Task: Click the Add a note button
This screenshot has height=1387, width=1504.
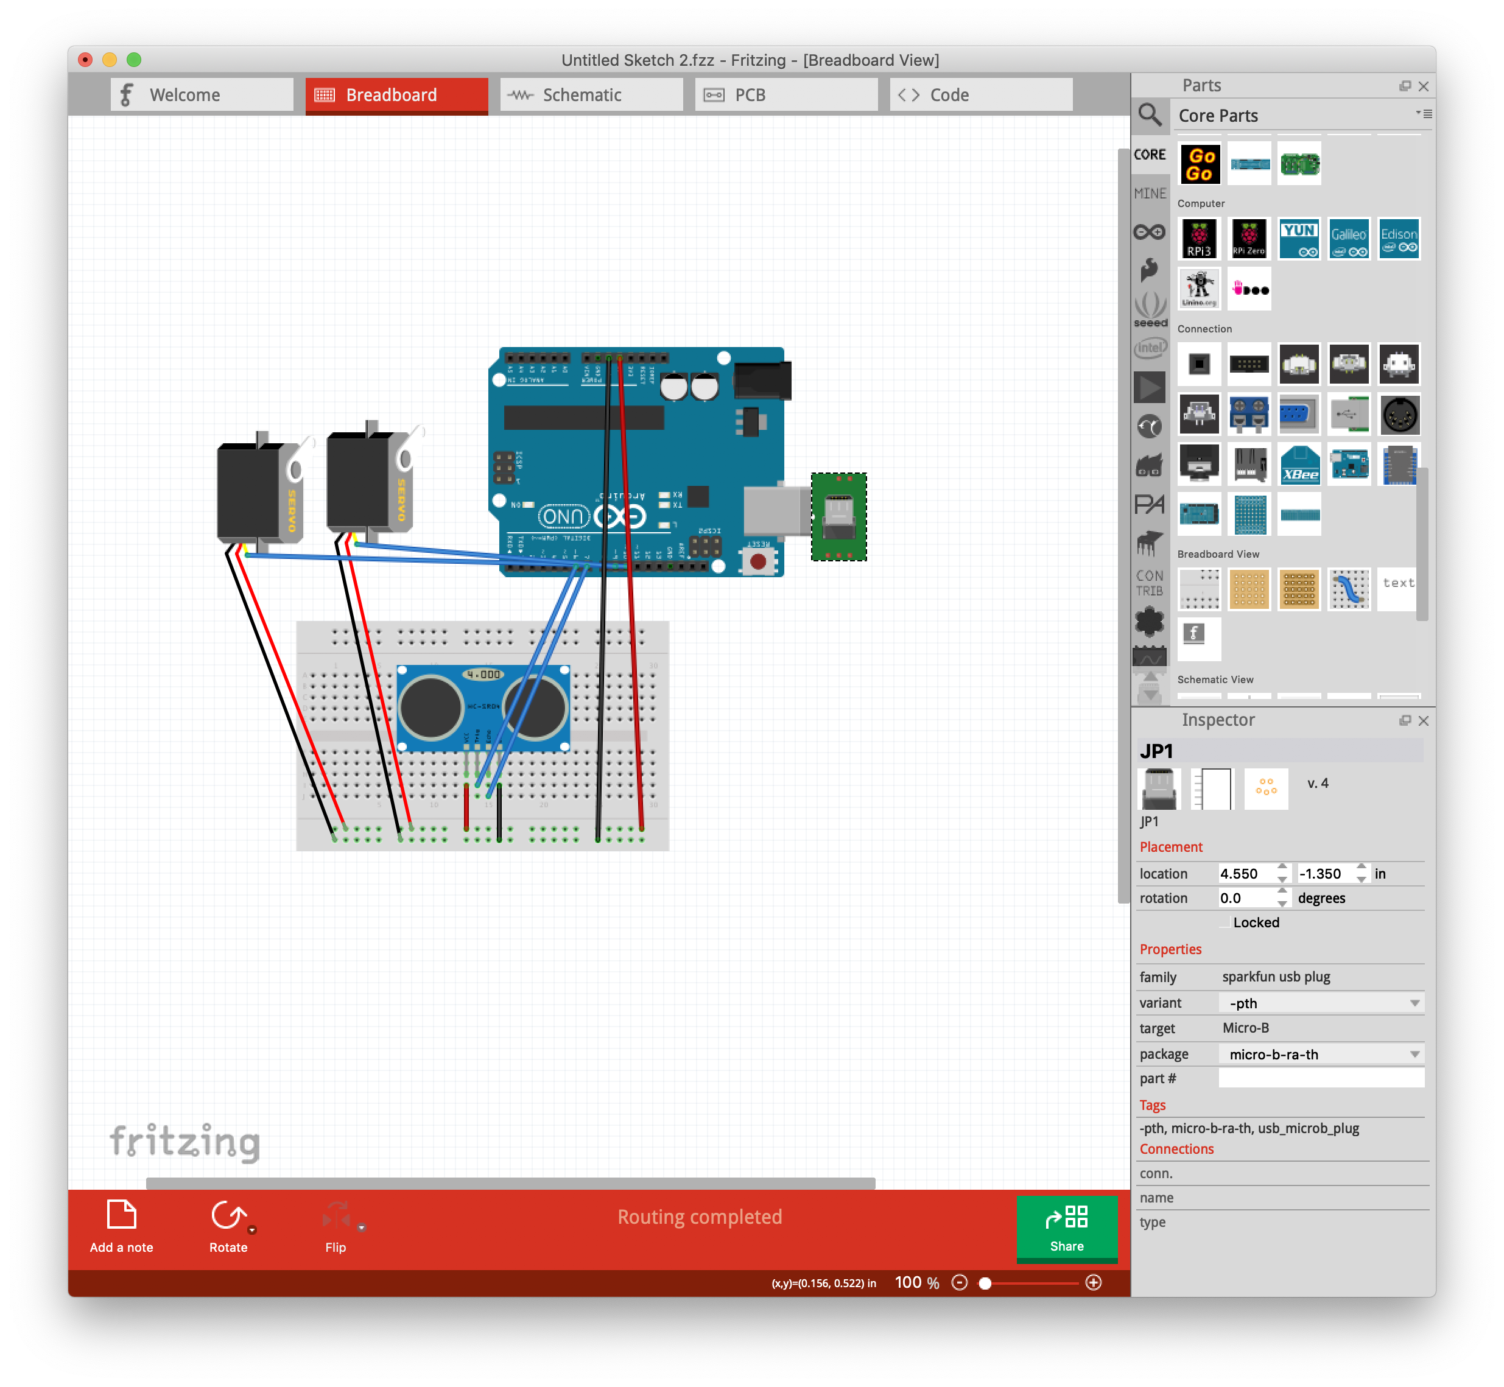Action: [x=122, y=1226]
